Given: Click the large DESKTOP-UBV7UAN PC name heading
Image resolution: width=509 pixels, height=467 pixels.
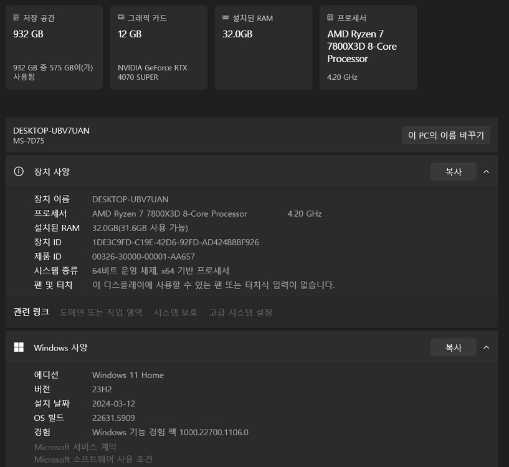Looking at the screenshot, I should [x=51, y=131].
